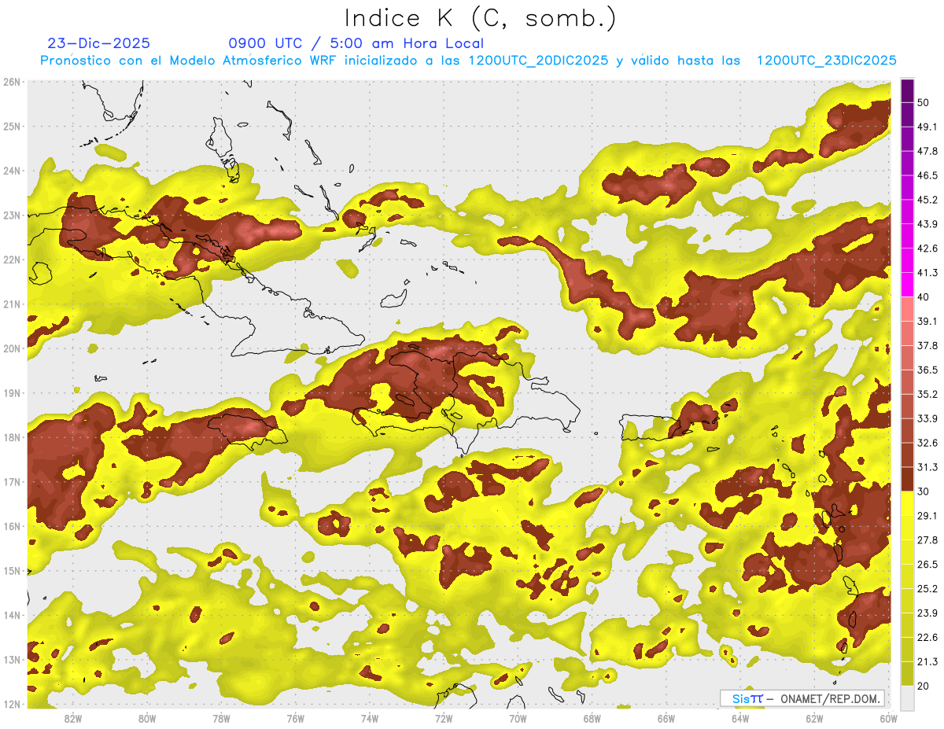
Task: Click the colorbar value "45.2"
Action: 927,200
